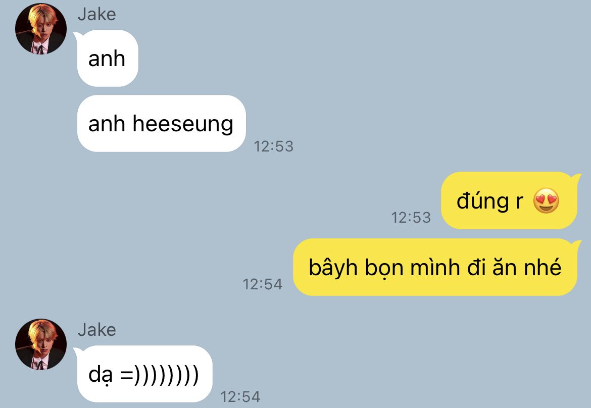Click the "=))))))))" emoticon text
This screenshot has width=591, height=408.
[x=160, y=375]
